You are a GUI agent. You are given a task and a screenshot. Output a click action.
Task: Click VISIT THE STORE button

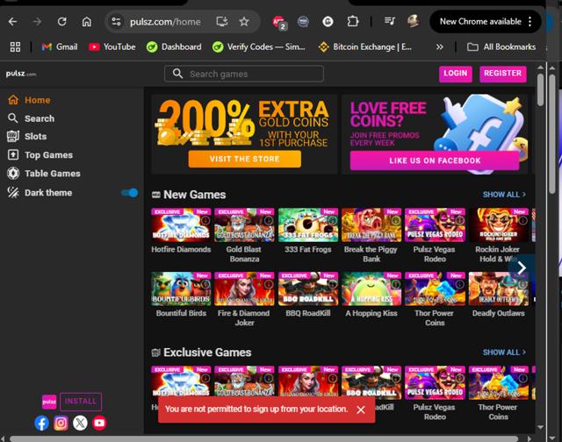coord(245,159)
